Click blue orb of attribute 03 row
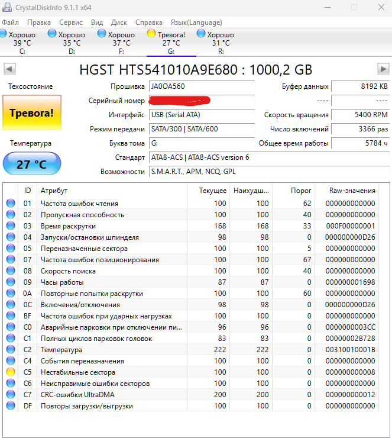Screen dimensions: 392x438 click(x=11, y=226)
